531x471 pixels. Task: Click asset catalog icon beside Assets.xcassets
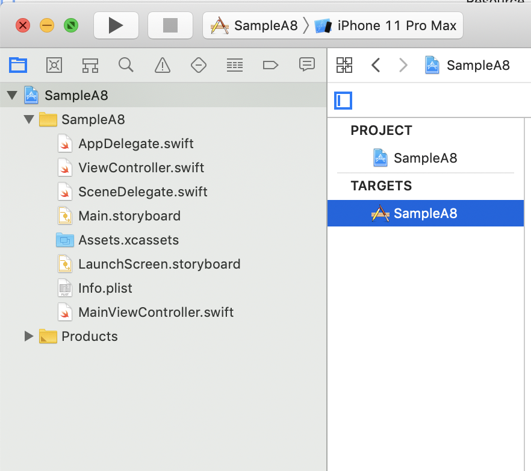click(x=64, y=240)
